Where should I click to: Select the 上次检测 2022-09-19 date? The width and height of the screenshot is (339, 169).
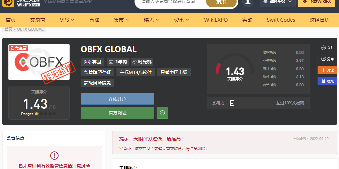[311, 139]
